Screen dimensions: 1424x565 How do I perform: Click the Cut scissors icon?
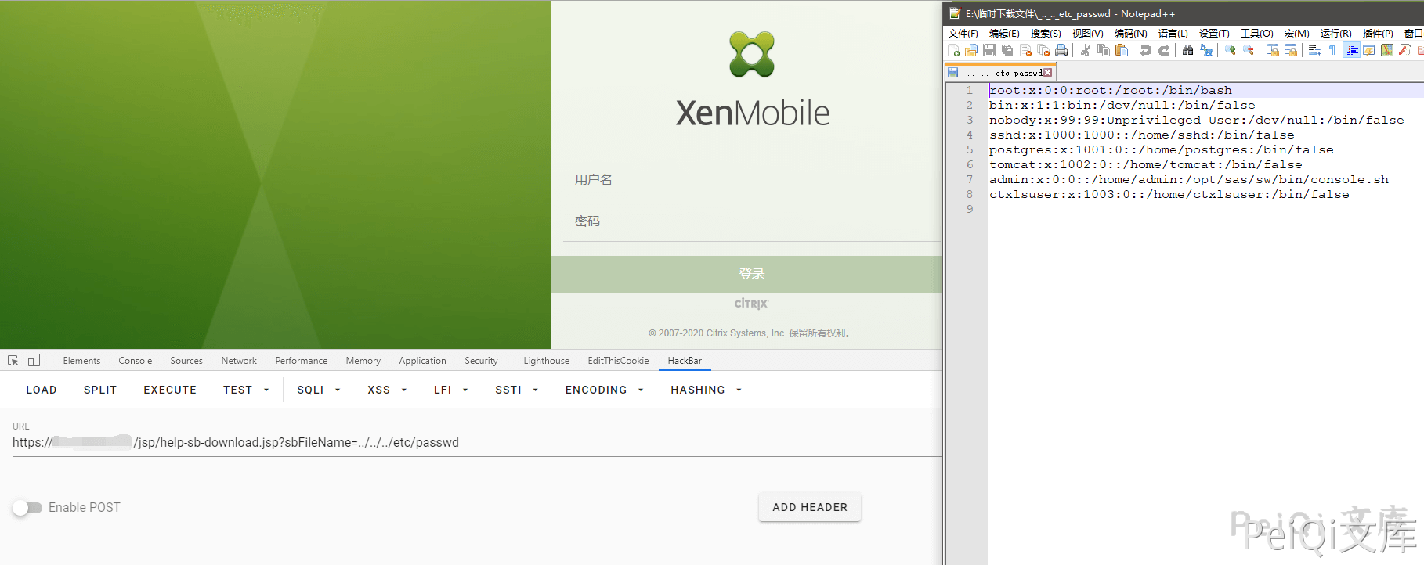[x=1086, y=51]
